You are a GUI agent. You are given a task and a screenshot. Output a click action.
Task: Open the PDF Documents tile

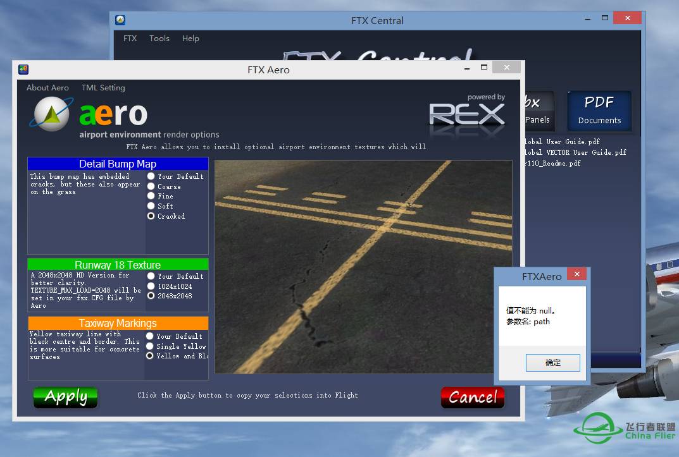pyautogui.click(x=599, y=111)
